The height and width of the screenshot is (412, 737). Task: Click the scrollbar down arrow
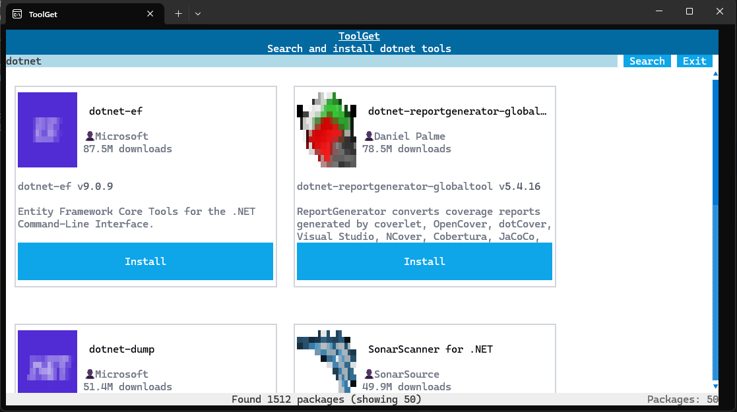pos(715,387)
